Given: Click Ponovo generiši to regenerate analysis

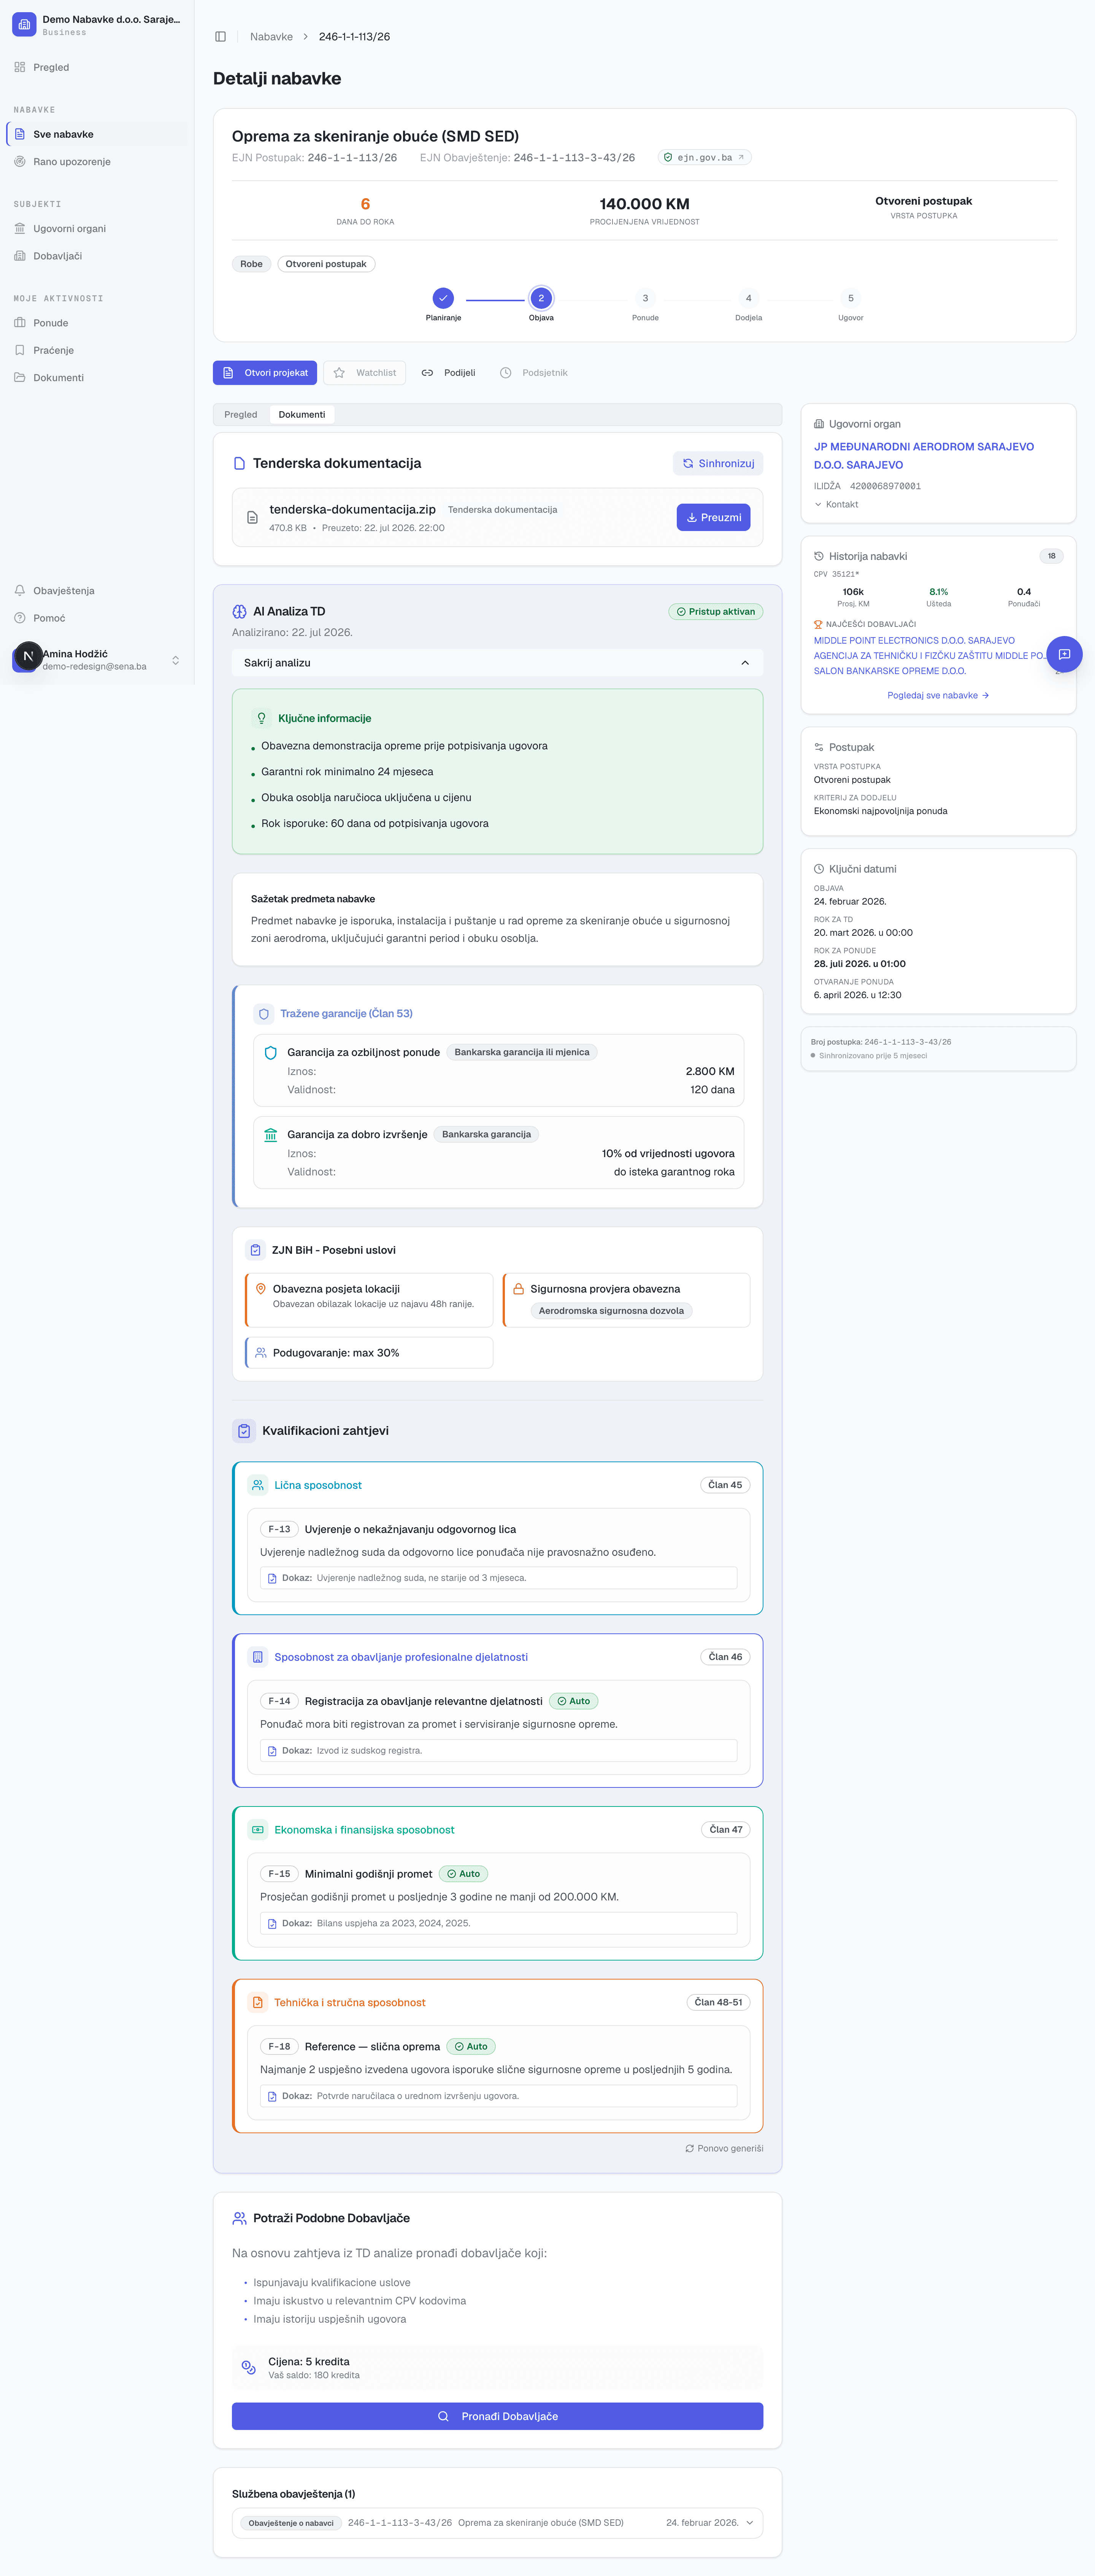Looking at the screenshot, I should pyautogui.click(x=724, y=2149).
